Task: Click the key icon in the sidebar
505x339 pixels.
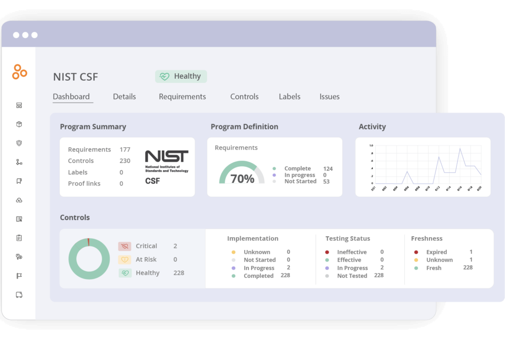Action: [19, 256]
